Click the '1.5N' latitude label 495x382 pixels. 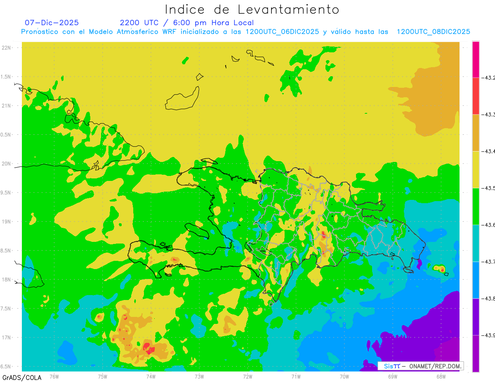7,77
